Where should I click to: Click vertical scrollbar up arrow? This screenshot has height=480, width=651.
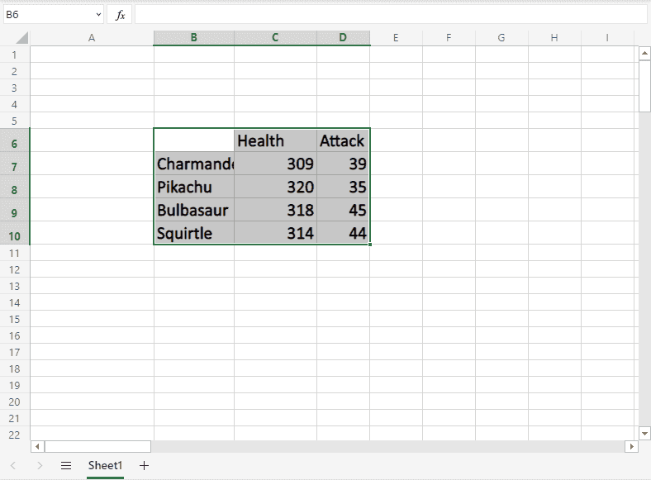click(x=644, y=54)
